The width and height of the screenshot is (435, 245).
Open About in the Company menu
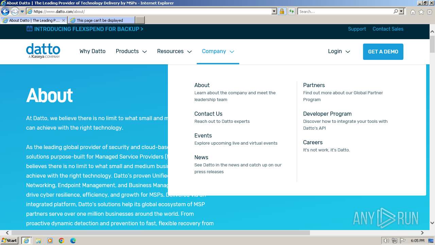point(202,85)
